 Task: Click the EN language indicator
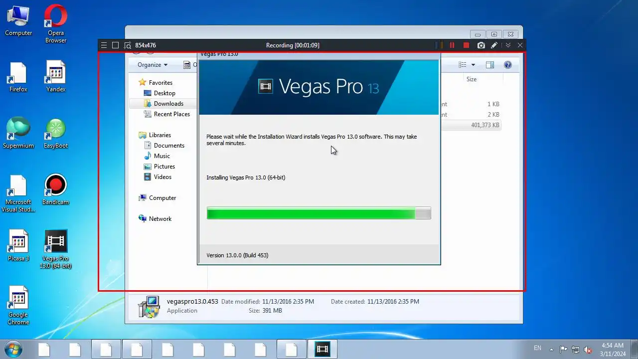[x=537, y=348]
